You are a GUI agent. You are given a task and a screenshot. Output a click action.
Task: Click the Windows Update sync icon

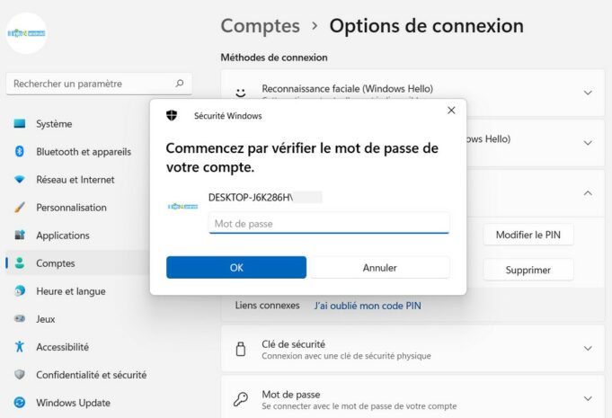pos(20,403)
